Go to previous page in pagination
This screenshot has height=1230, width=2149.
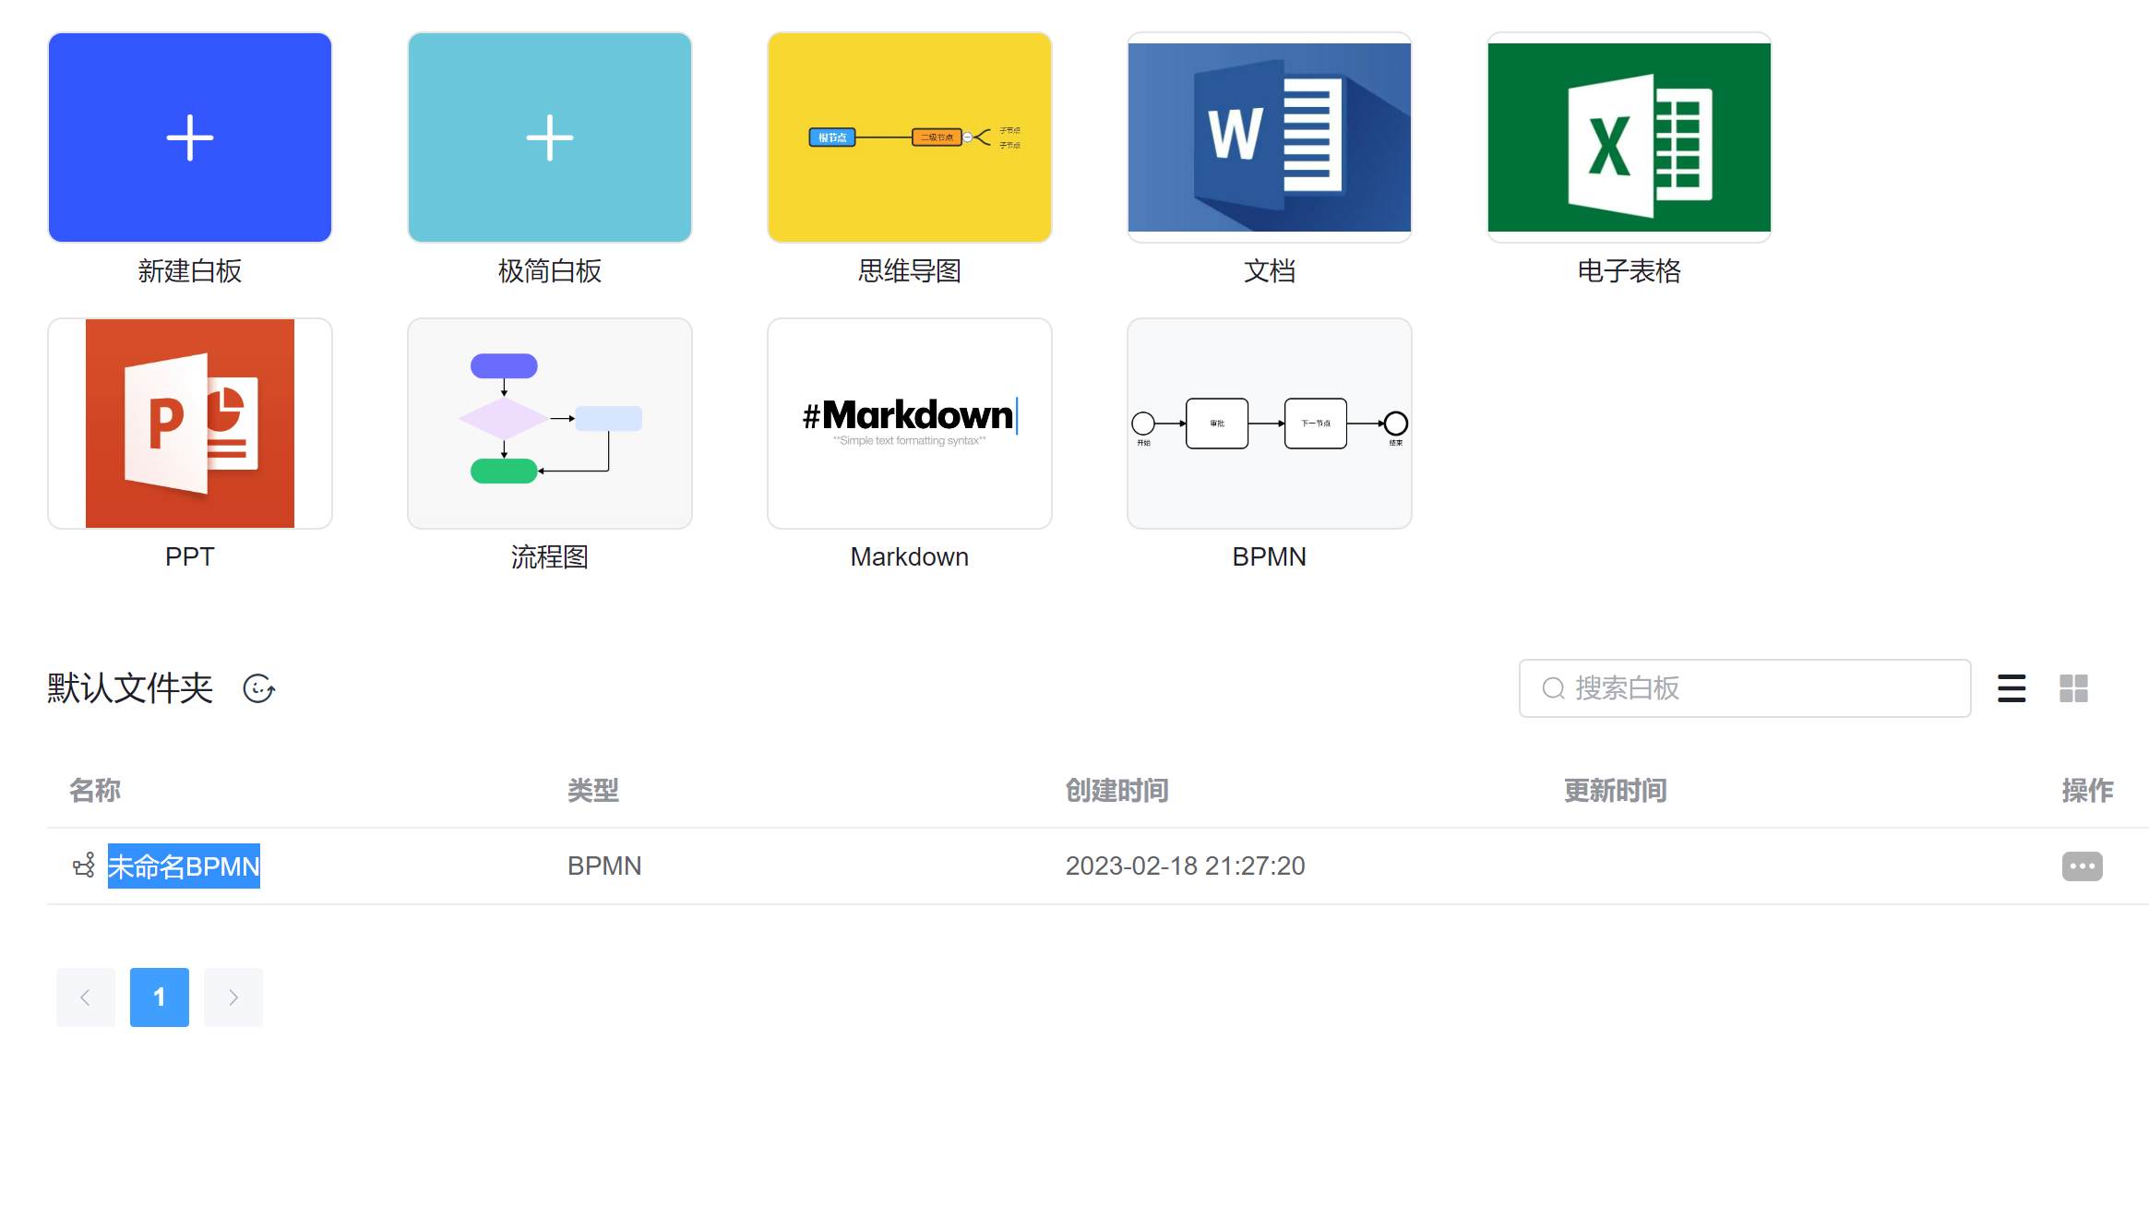[86, 997]
